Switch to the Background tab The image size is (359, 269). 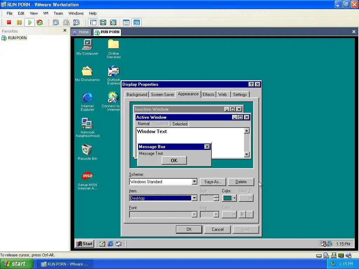[x=137, y=95]
